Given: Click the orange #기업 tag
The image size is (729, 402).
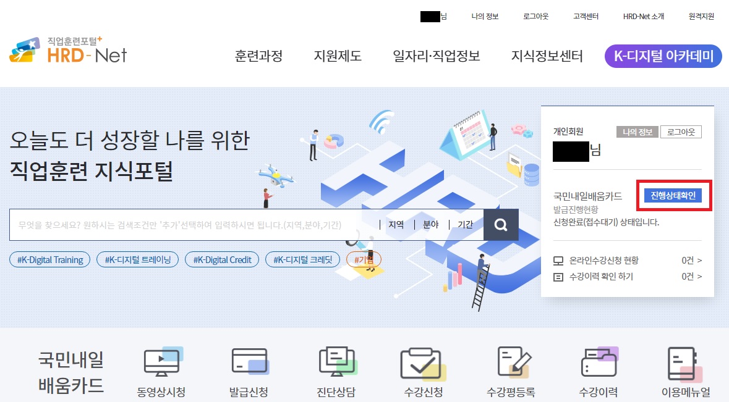Looking at the screenshot, I should point(364,259).
